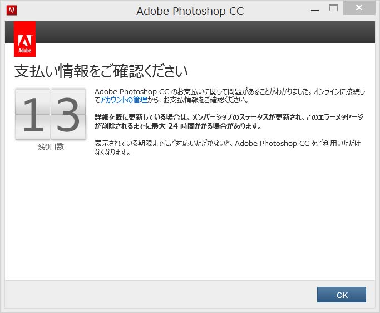This screenshot has width=380, height=313.
Task: Close the dialog with the X button
Action: [x=359, y=8]
